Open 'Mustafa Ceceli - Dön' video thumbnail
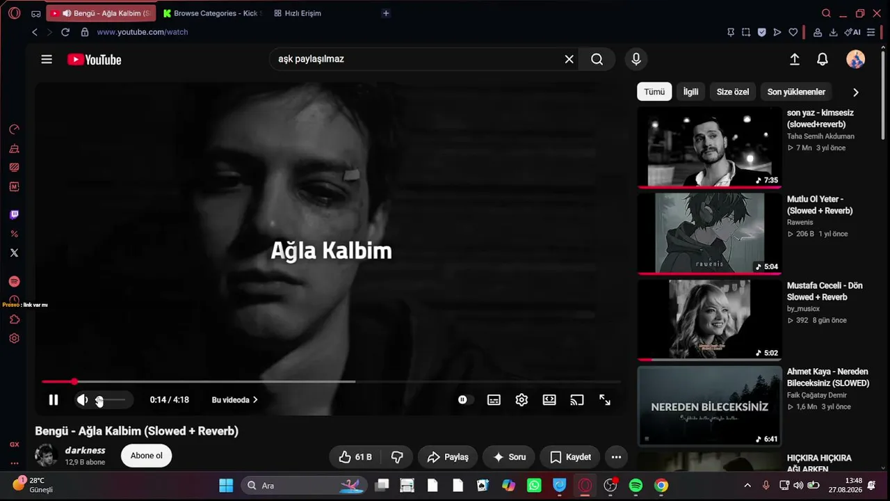The height and width of the screenshot is (501, 890). click(x=709, y=320)
